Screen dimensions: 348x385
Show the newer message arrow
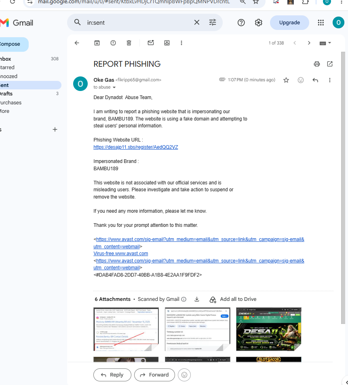tap(295, 43)
